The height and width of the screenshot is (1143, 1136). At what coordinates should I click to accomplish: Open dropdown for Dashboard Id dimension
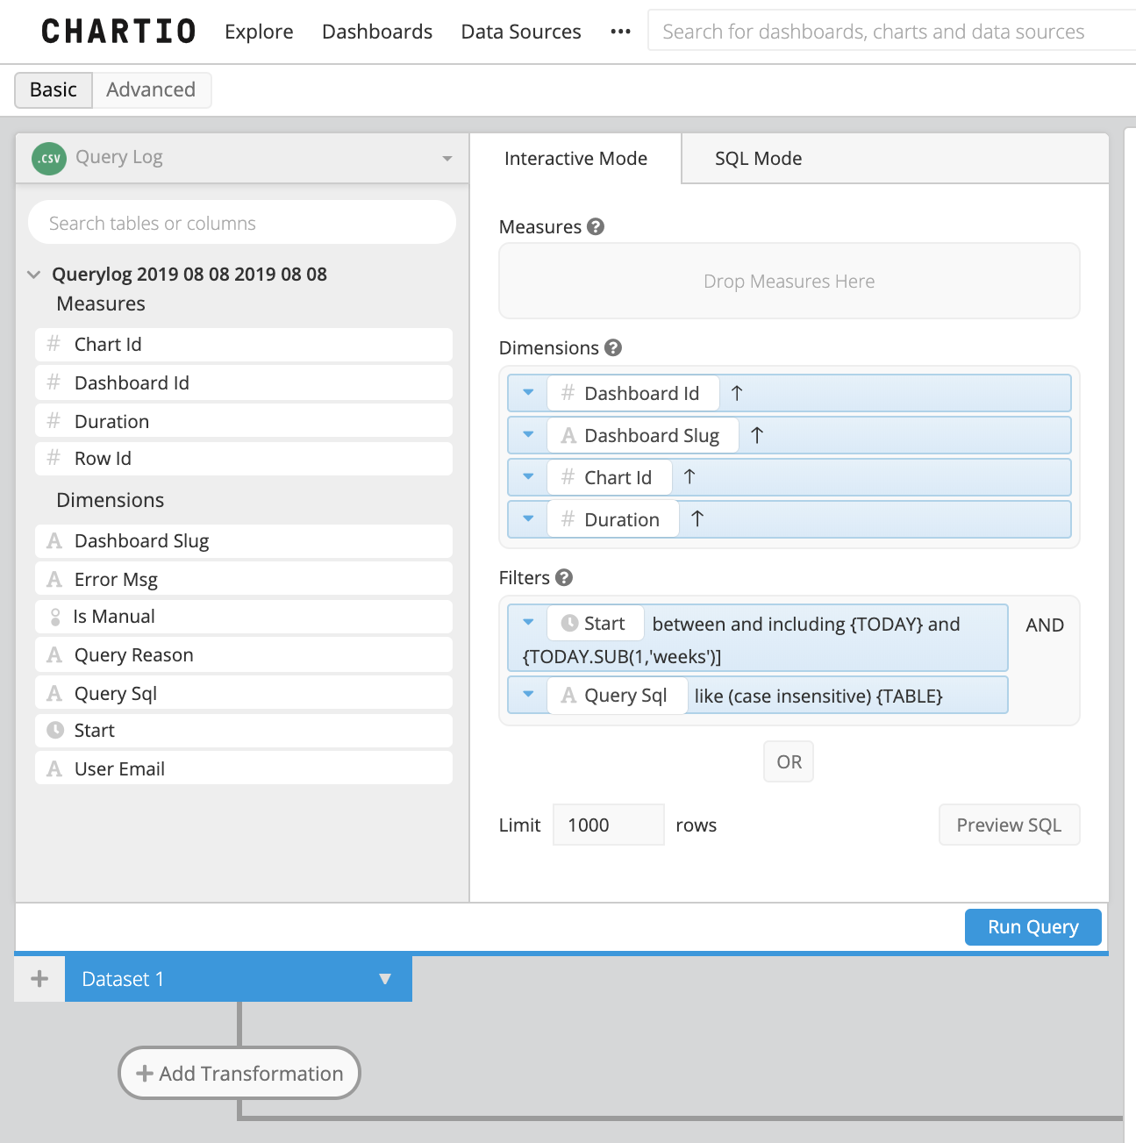pyautogui.click(x=528, y=392)
